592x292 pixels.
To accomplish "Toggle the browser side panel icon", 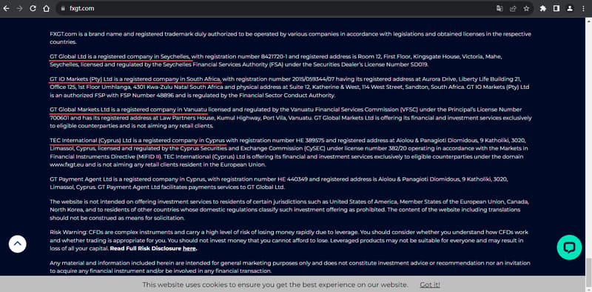I will pos(556,8).
